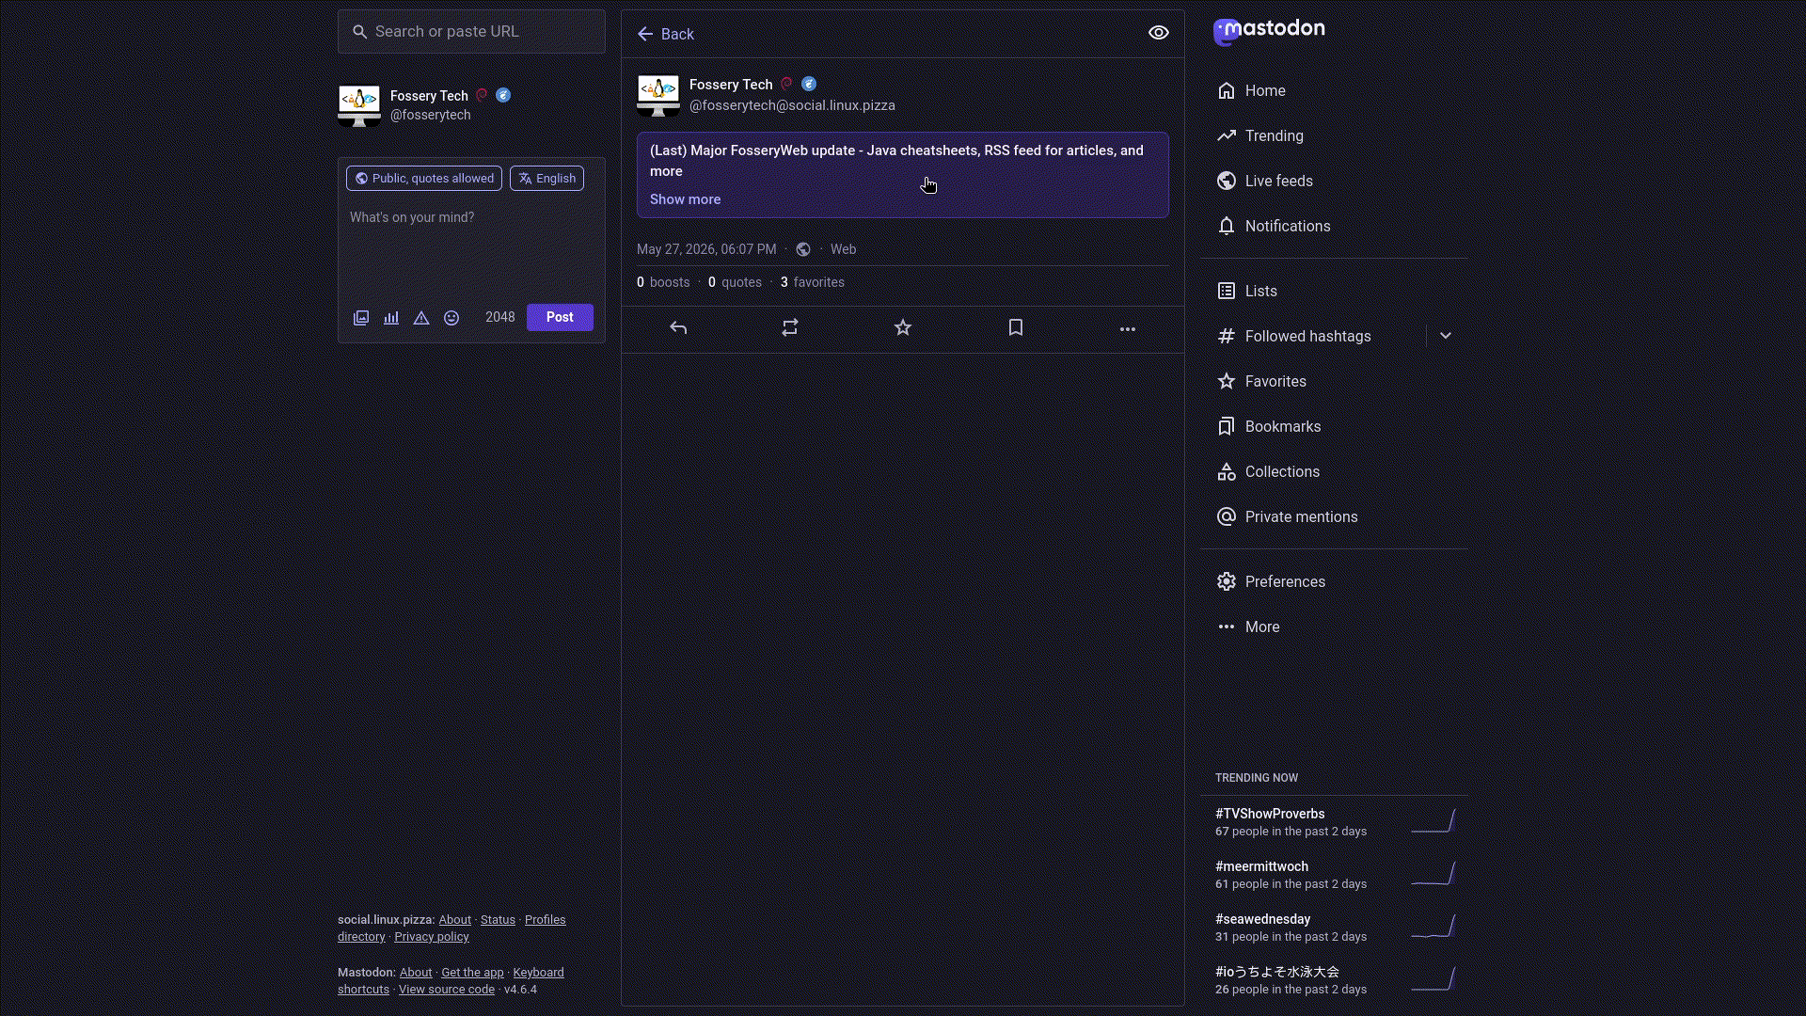The image size is (1806, 1016).
Task: Expand the Followed hashtags chevron
Action: (1446, 336)
